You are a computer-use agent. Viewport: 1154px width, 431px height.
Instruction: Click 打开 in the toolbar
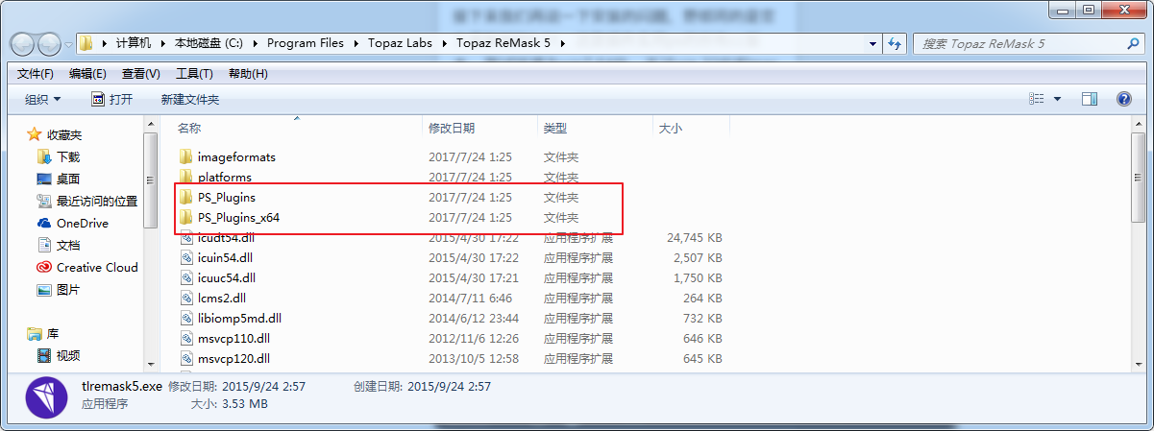pos(111,99)
